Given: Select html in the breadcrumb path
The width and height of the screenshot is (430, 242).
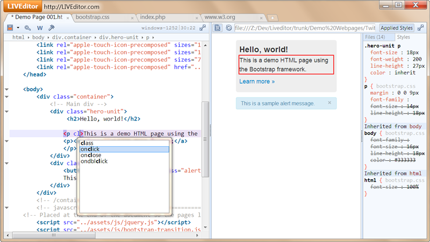Looking at the screenshot, I should (x=18, y=37).
